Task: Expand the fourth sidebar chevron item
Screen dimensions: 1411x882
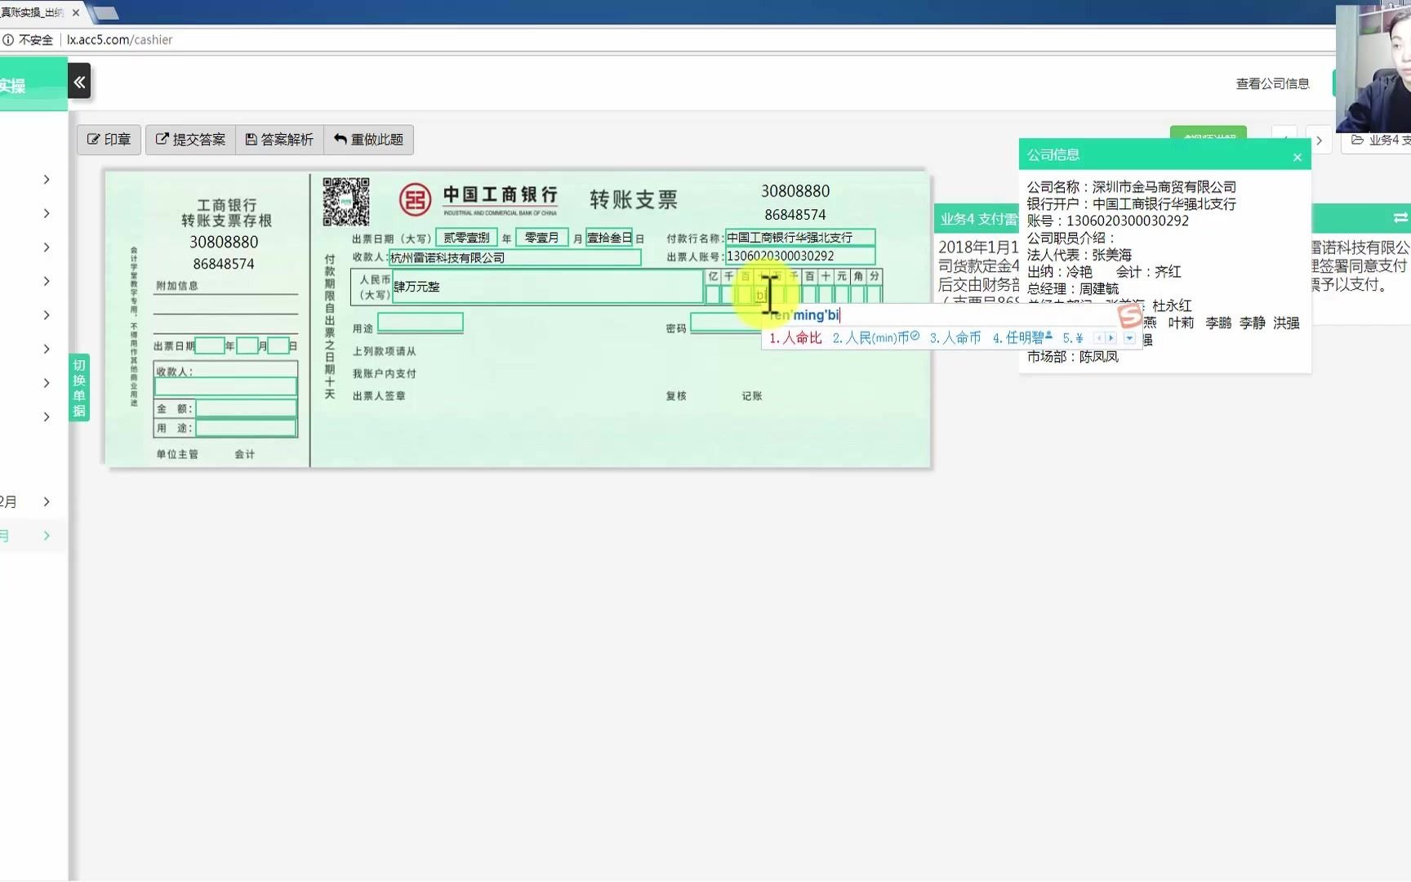Action: (47, 281)
